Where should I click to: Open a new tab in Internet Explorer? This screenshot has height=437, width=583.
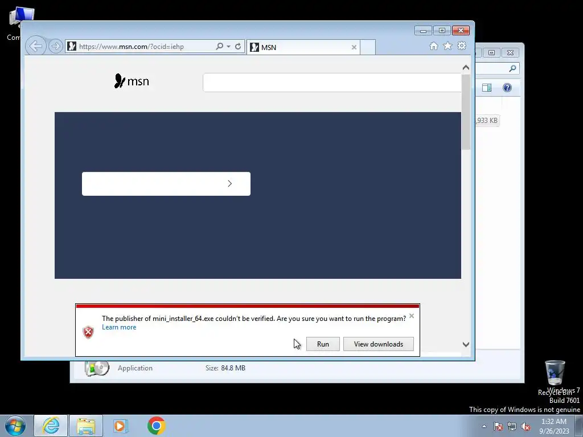pyautogui.click(x=368, y=47)
